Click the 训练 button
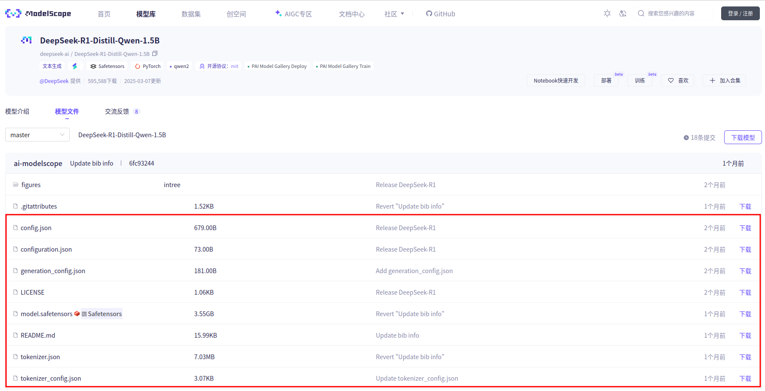765x391 pixels. pyautogui.click(x=640, y=80)
